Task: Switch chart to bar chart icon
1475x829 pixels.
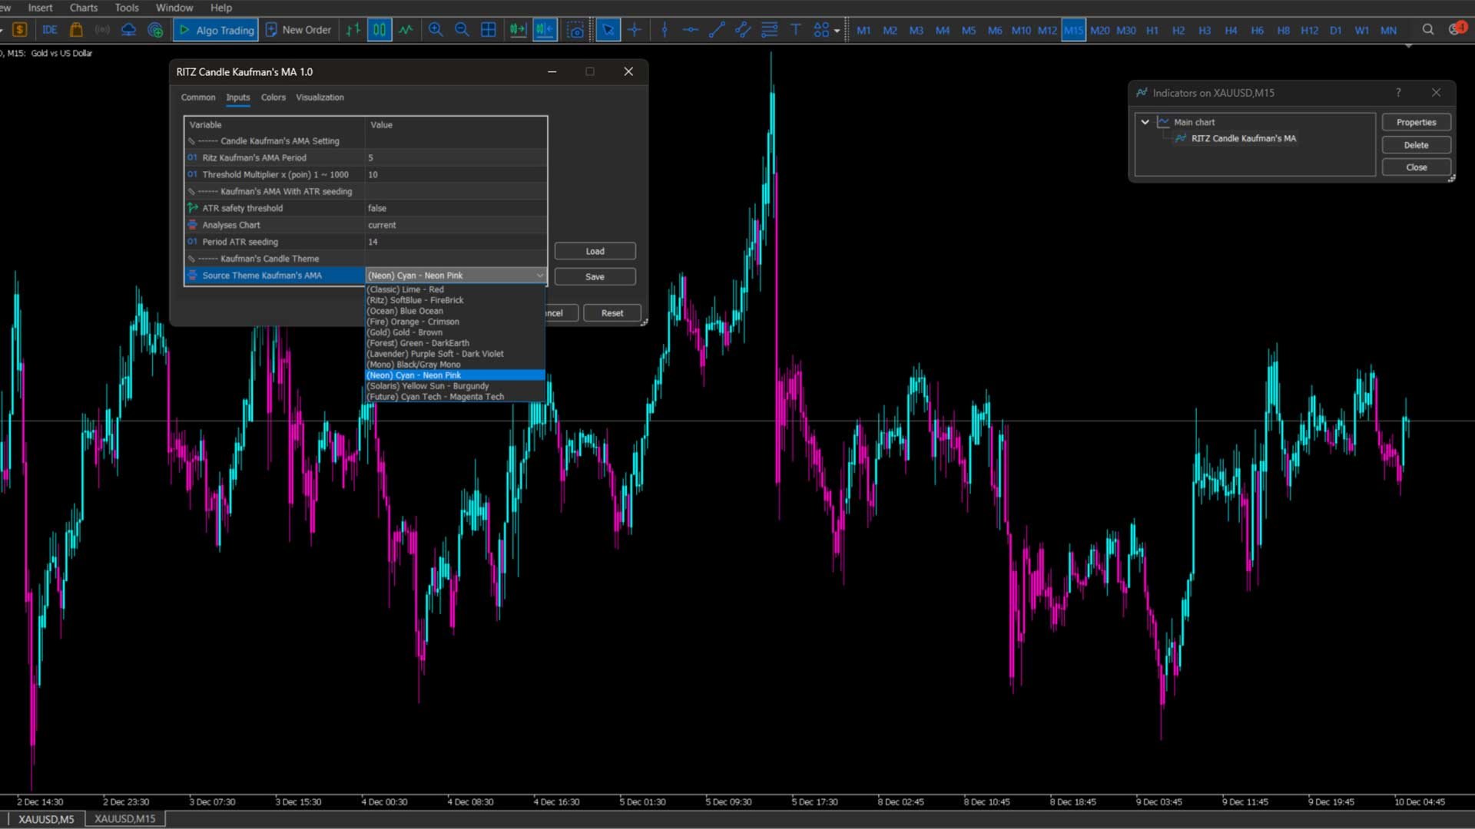Action: coord(353,30)
